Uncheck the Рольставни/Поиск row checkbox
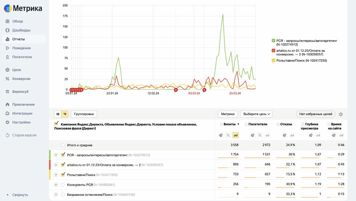The height and width of the screenshot is (201, 356). pyautogui.click(x=63, y=175)
